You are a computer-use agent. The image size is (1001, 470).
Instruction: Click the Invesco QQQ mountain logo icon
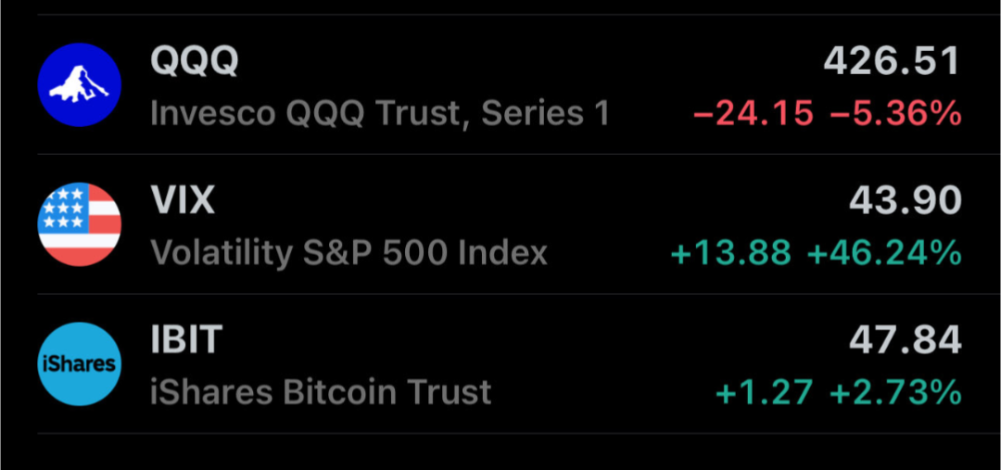point(79,84)
